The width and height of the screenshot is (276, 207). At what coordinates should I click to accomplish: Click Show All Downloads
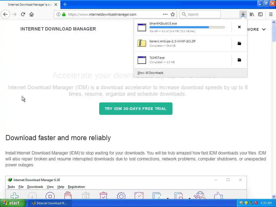pyautogui.click(x=150, y=73)
